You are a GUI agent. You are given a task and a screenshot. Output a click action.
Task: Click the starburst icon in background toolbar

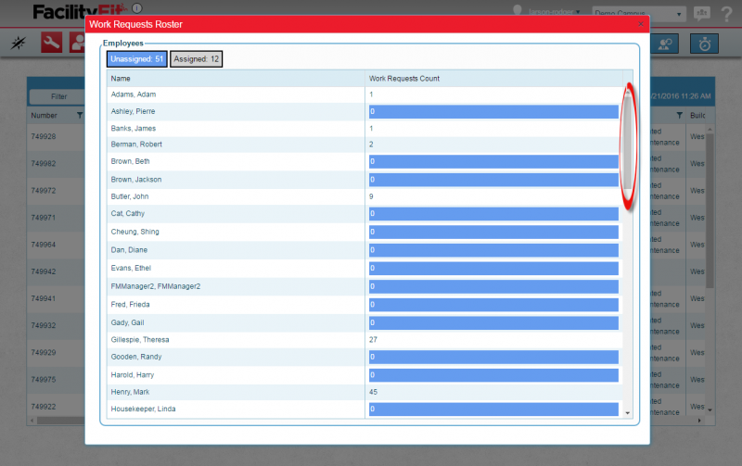[19, 43]
